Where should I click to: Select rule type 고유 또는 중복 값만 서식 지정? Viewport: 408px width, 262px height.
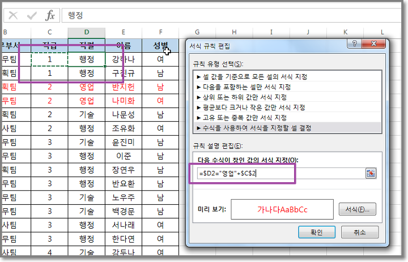(x=287, y=118)
